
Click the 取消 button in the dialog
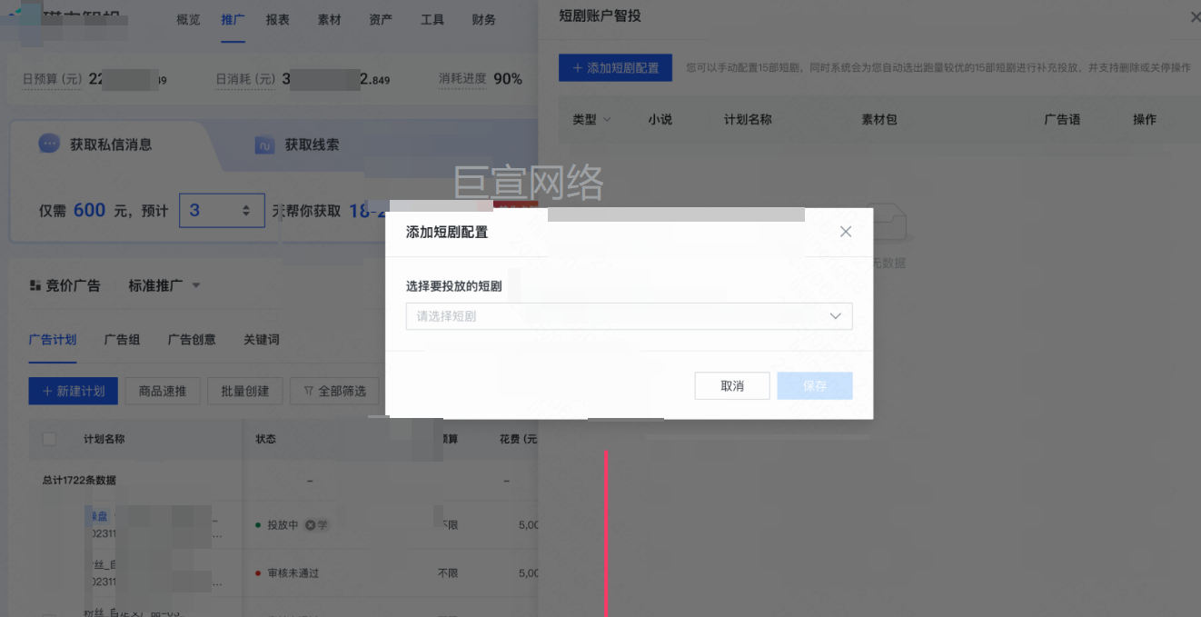(731, 386)
